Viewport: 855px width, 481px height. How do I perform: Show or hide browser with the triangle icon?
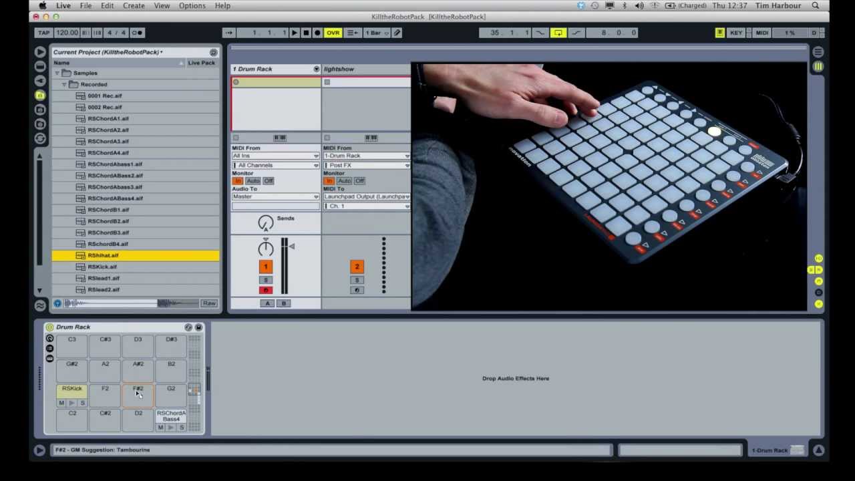click(x=40, y=51)
